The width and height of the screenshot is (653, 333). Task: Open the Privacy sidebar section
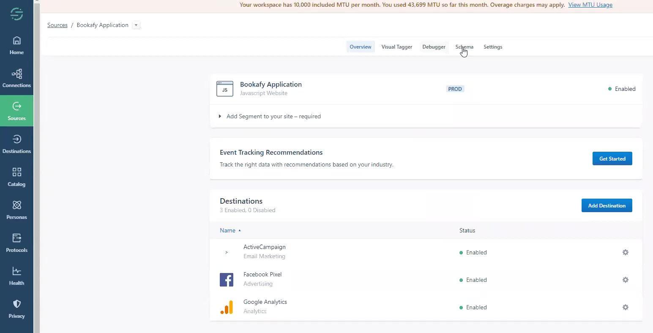pos(16,308)
